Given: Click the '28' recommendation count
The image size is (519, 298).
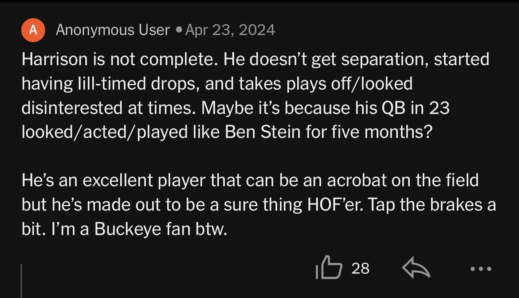Looking at the screenshot, I should click(359, 268).
